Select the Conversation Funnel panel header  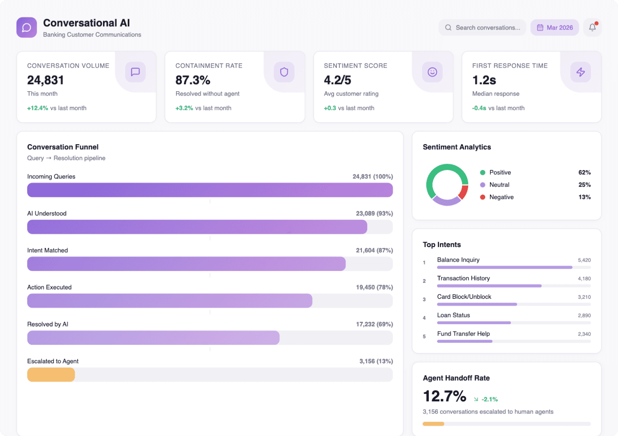(63, 147)
